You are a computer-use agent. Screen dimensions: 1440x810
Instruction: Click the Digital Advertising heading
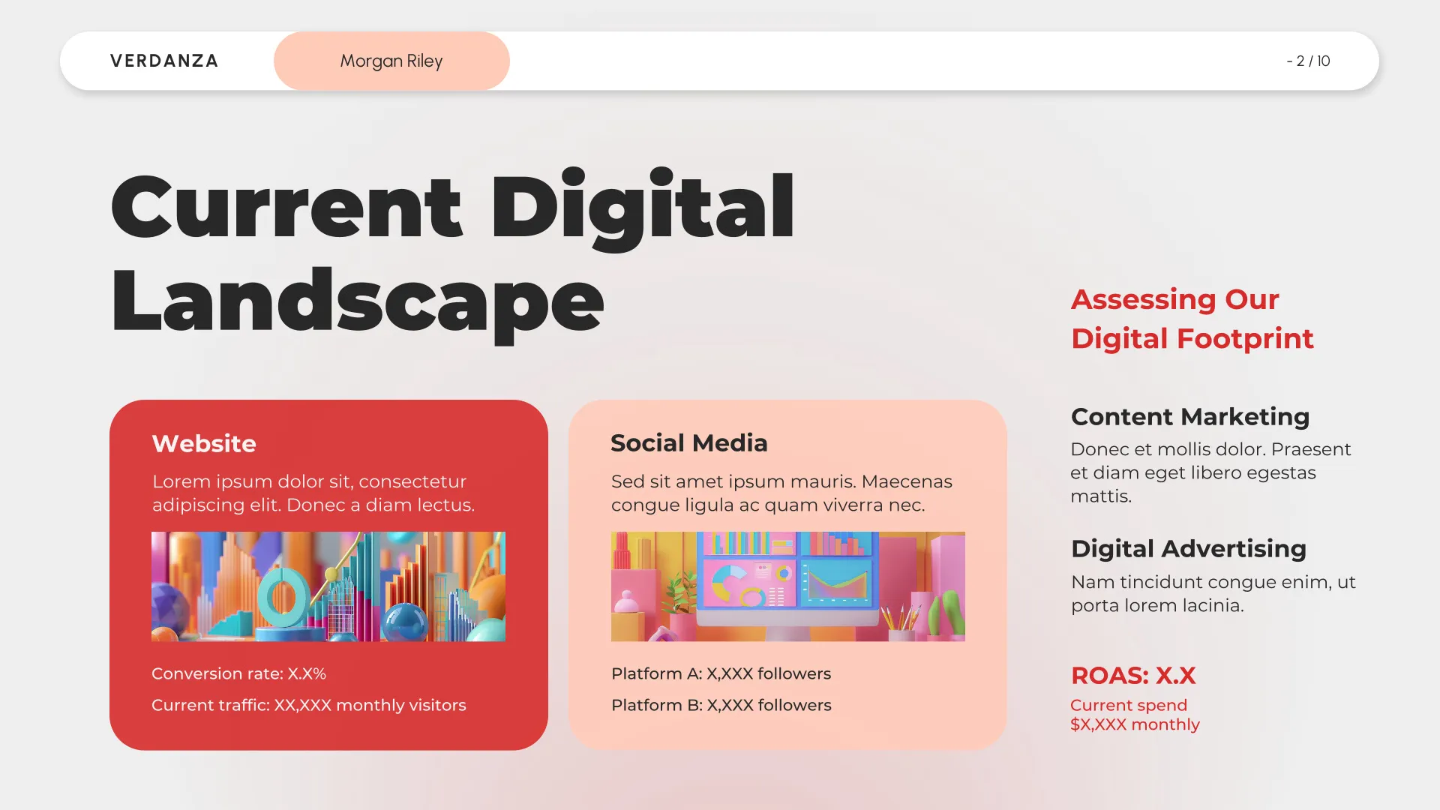[x=1188, y=548]
